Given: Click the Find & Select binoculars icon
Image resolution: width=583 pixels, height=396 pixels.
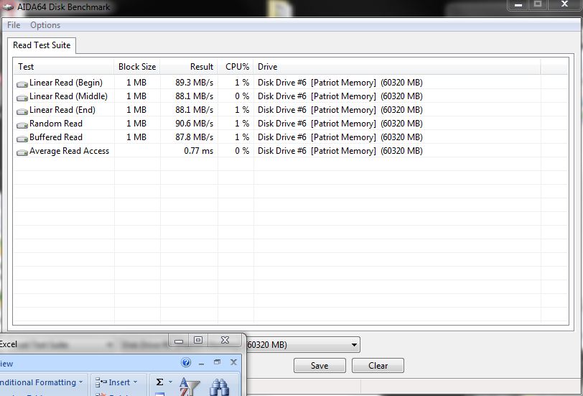Looking at the screenshot, I should coord(219,387).
